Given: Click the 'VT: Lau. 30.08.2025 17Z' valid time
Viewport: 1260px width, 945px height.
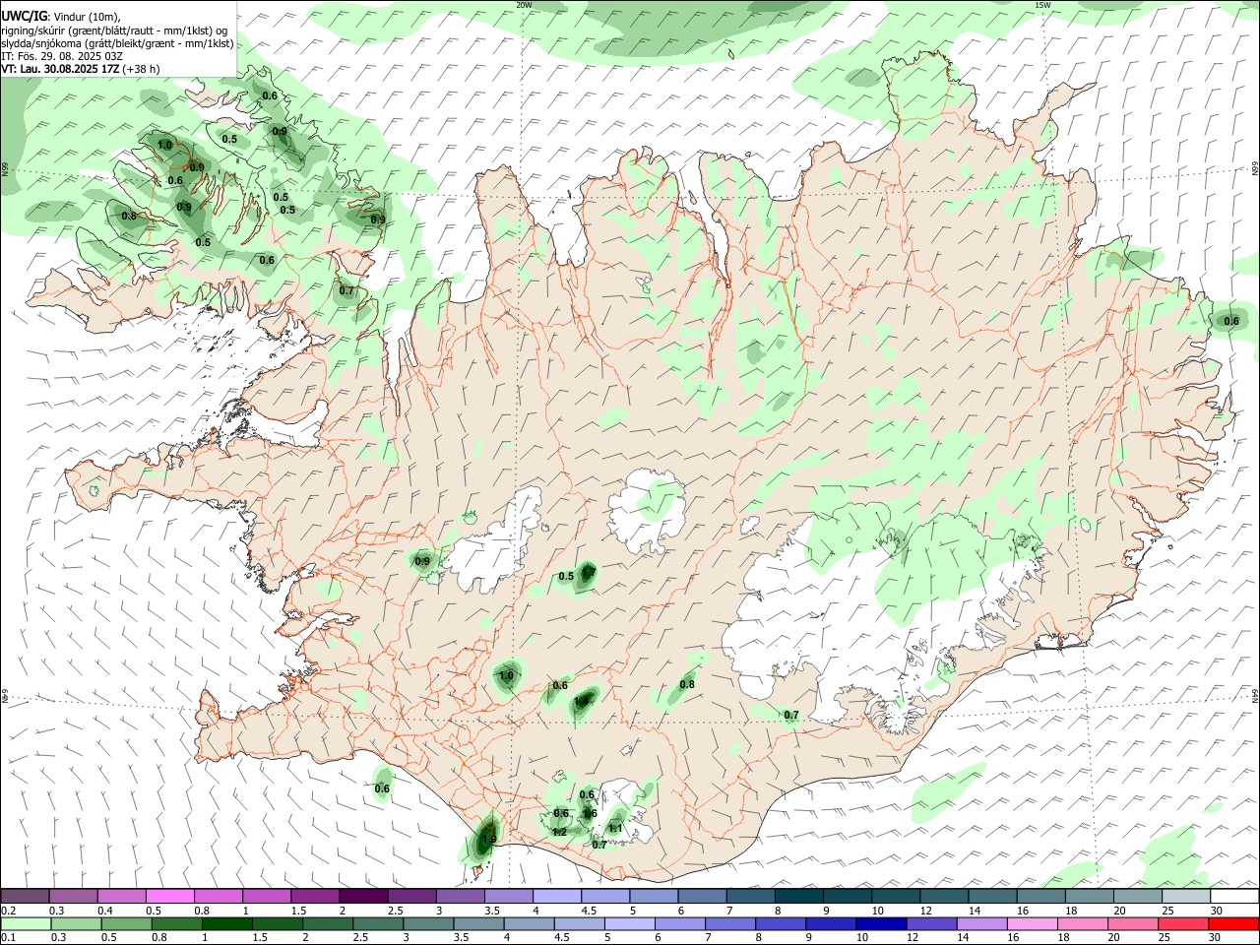Looking at the screenshot, I should (60, 69).
